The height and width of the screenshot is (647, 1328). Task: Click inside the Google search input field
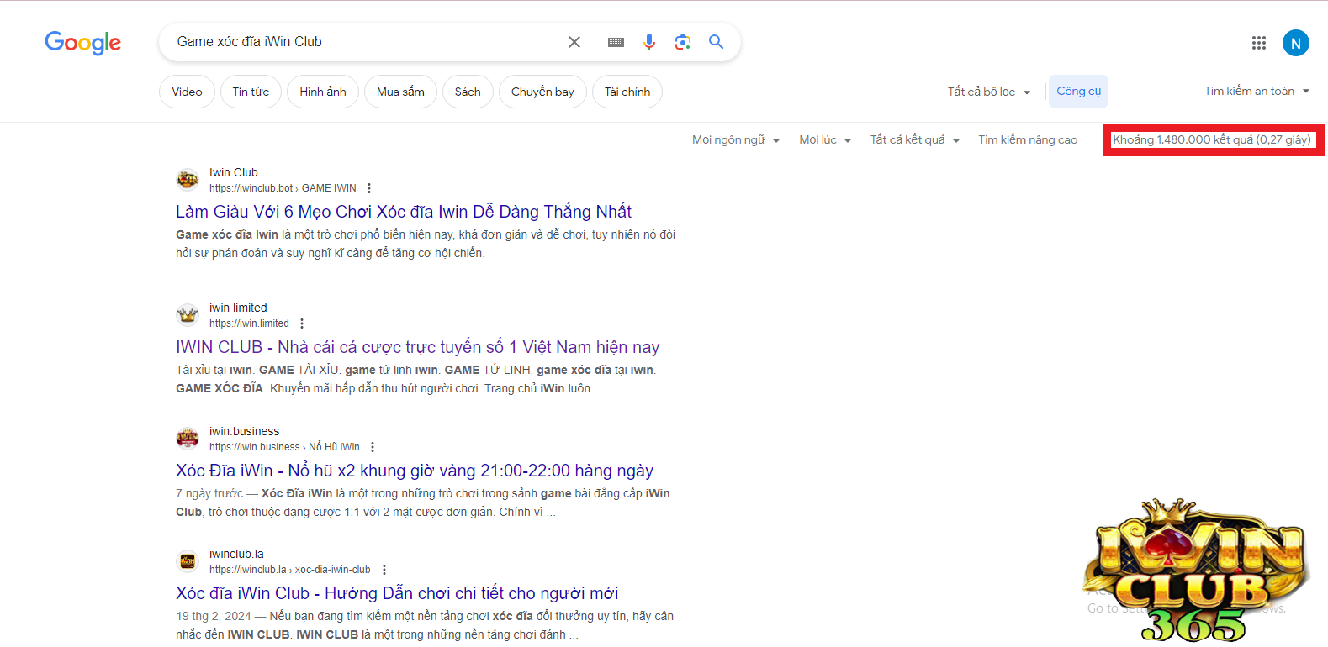click(x=366, y=42)
